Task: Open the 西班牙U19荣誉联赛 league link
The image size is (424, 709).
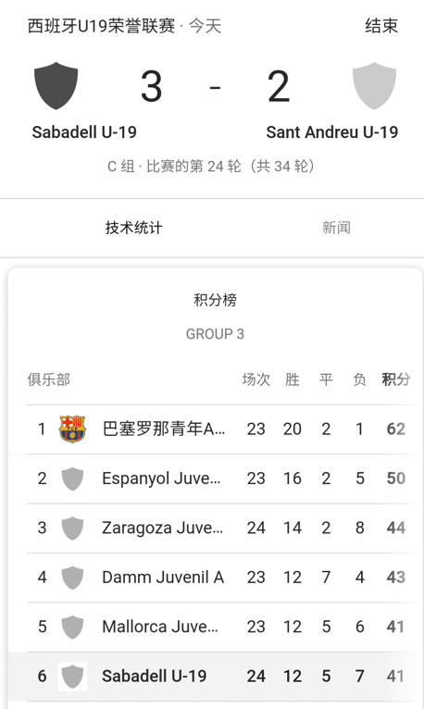Action: click(101, 26)
